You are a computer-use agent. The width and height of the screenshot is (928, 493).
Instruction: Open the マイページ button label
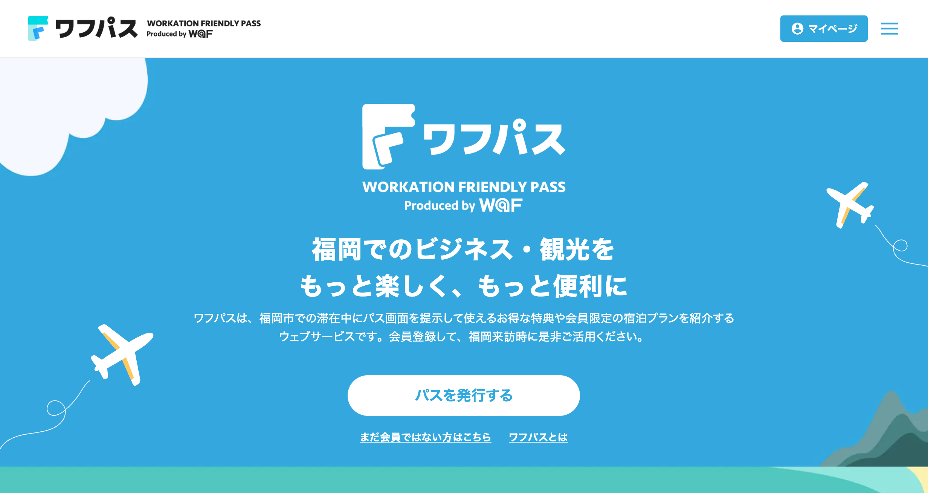click(833, 29)
